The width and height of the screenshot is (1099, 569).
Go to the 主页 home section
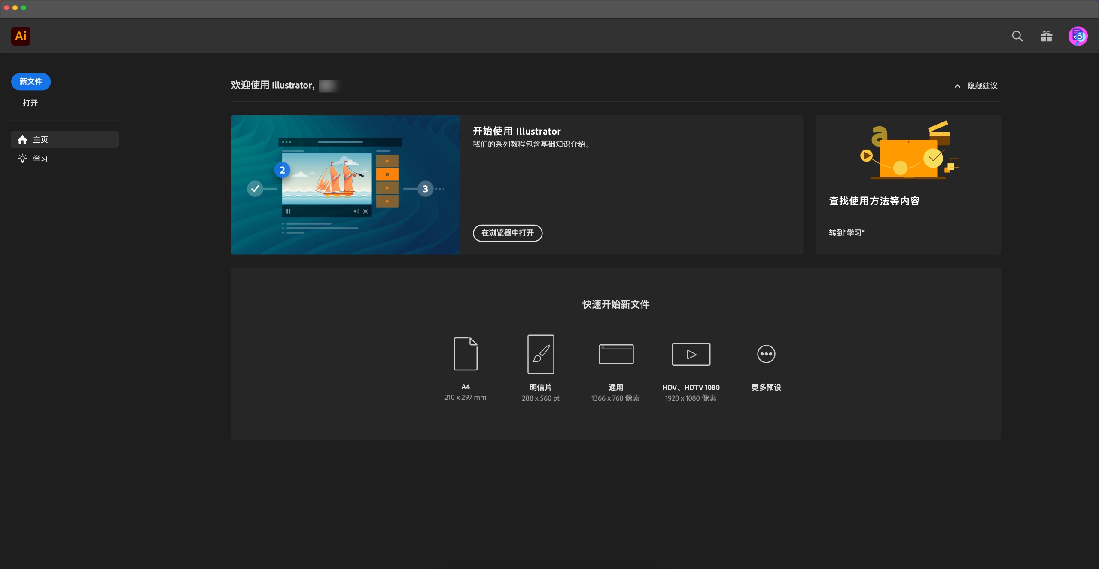click(x=65, y=139)
